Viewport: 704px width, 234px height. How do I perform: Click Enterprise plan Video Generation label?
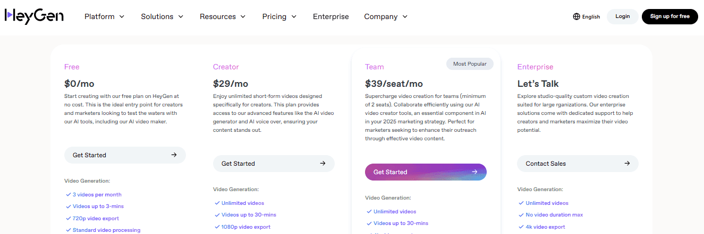(x=540, y=190)
